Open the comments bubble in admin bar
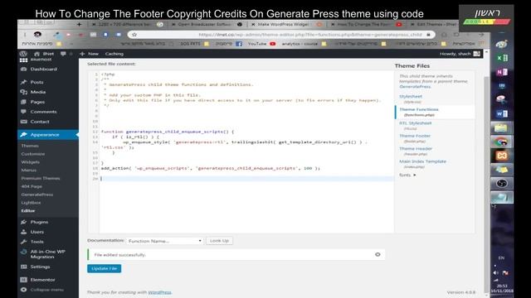The image size is (531, 298). (63, 54)
